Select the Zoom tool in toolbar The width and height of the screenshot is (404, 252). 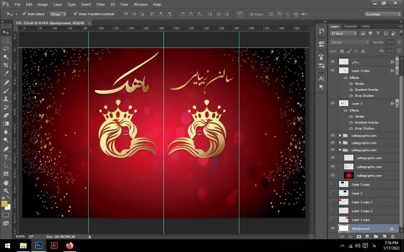pos(6,191)
